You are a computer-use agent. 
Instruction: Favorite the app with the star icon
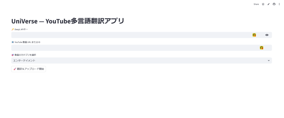[x=263, y=4]
